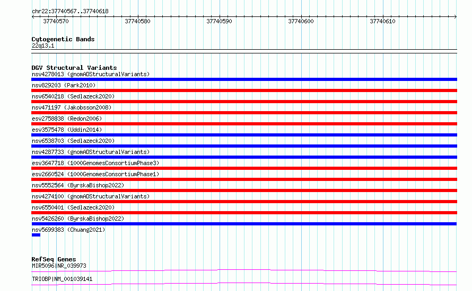472x291 pixels.
Task: Click the Cytogenetic Bands track title
Action: point(63,39)
